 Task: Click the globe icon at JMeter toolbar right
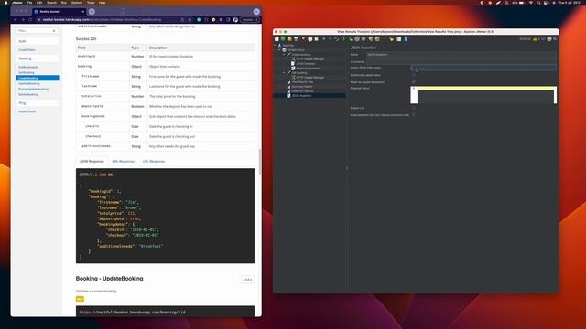pyautogui.click(x=549, y=38)
